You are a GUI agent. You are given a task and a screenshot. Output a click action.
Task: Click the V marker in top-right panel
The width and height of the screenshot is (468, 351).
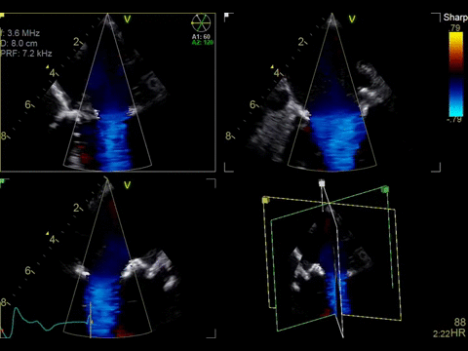pos(352,19)
